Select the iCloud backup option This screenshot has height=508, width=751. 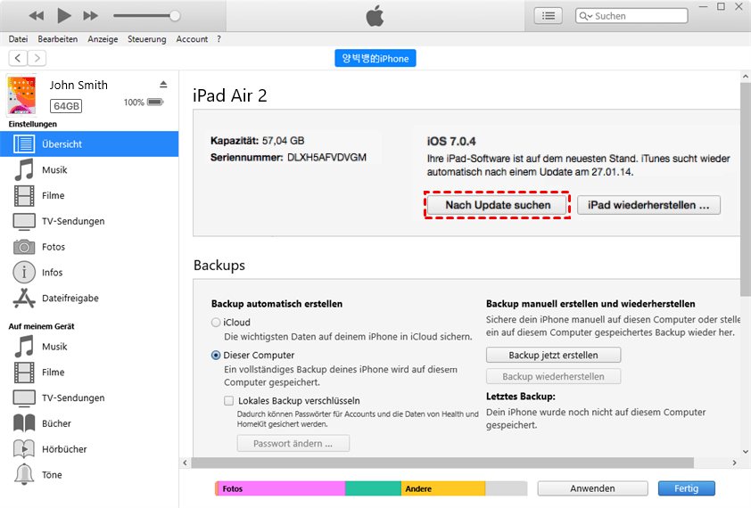[x=216, y=323]
